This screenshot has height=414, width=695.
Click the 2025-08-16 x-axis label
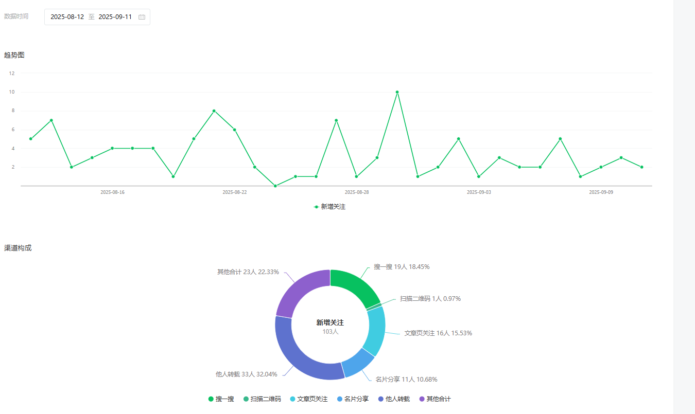112,192
